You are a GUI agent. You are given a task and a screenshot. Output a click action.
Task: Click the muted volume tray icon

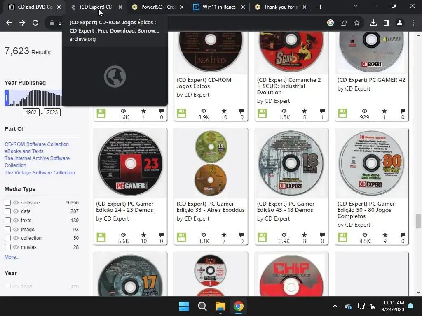coord(372,306)
